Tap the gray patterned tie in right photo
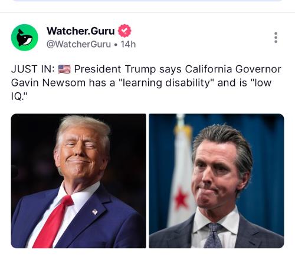The width and height of the screenshot is (295, 257). [x=213, y=235]
